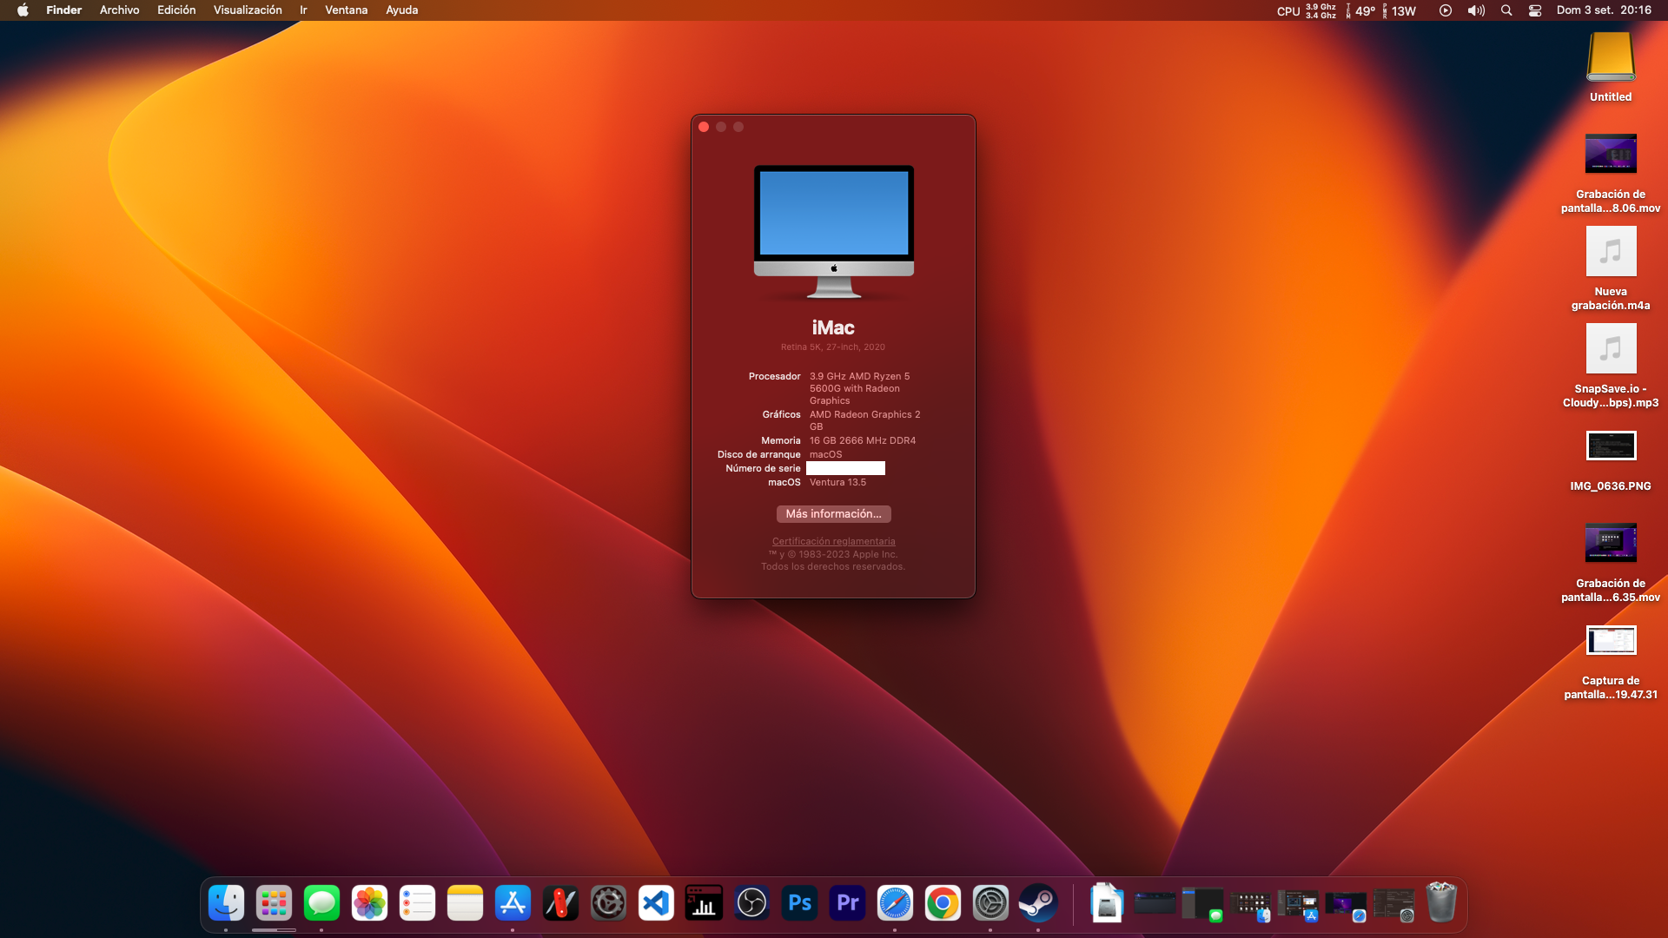Open the volume control in menu bar
Viewport: 1668px width, 938px height.
pyautogui.click(x=1476, y=10)
